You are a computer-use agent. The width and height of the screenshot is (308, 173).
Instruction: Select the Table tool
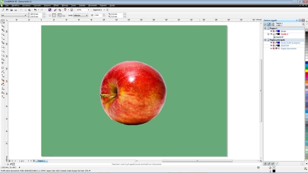[3, 67]
